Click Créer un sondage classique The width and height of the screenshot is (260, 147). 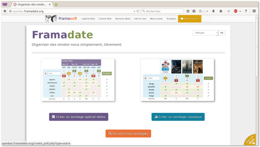tap(178, 117)
